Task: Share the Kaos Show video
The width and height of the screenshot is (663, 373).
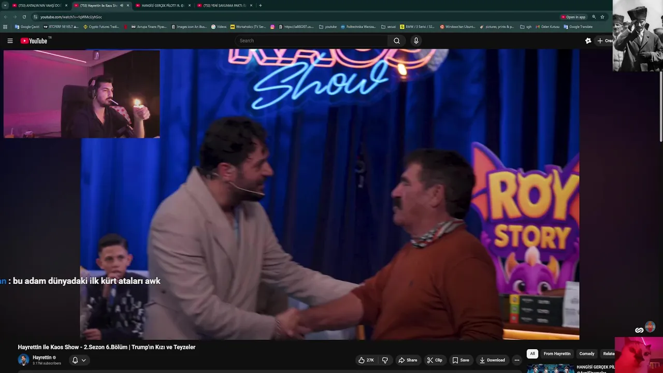Action: pyautogui.click(x=408, y=360)
